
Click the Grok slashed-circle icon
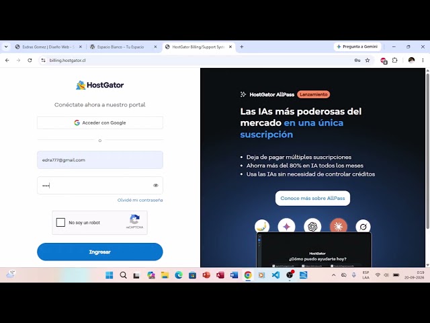tap(363, 227)
